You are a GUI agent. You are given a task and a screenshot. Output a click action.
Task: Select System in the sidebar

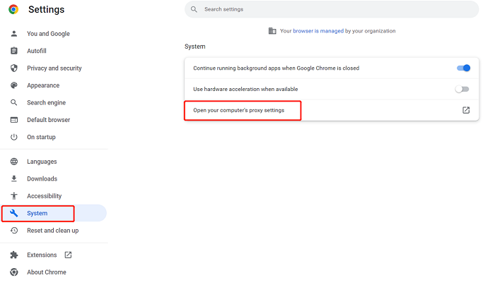coord(37,213)
